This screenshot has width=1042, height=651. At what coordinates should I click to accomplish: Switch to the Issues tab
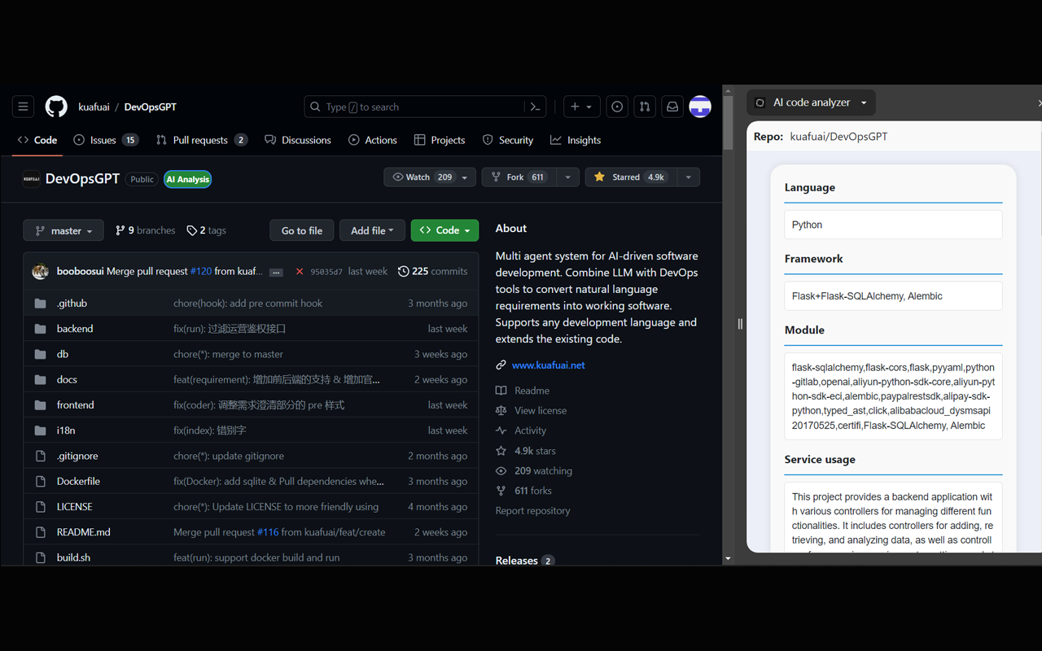(106, 140)
